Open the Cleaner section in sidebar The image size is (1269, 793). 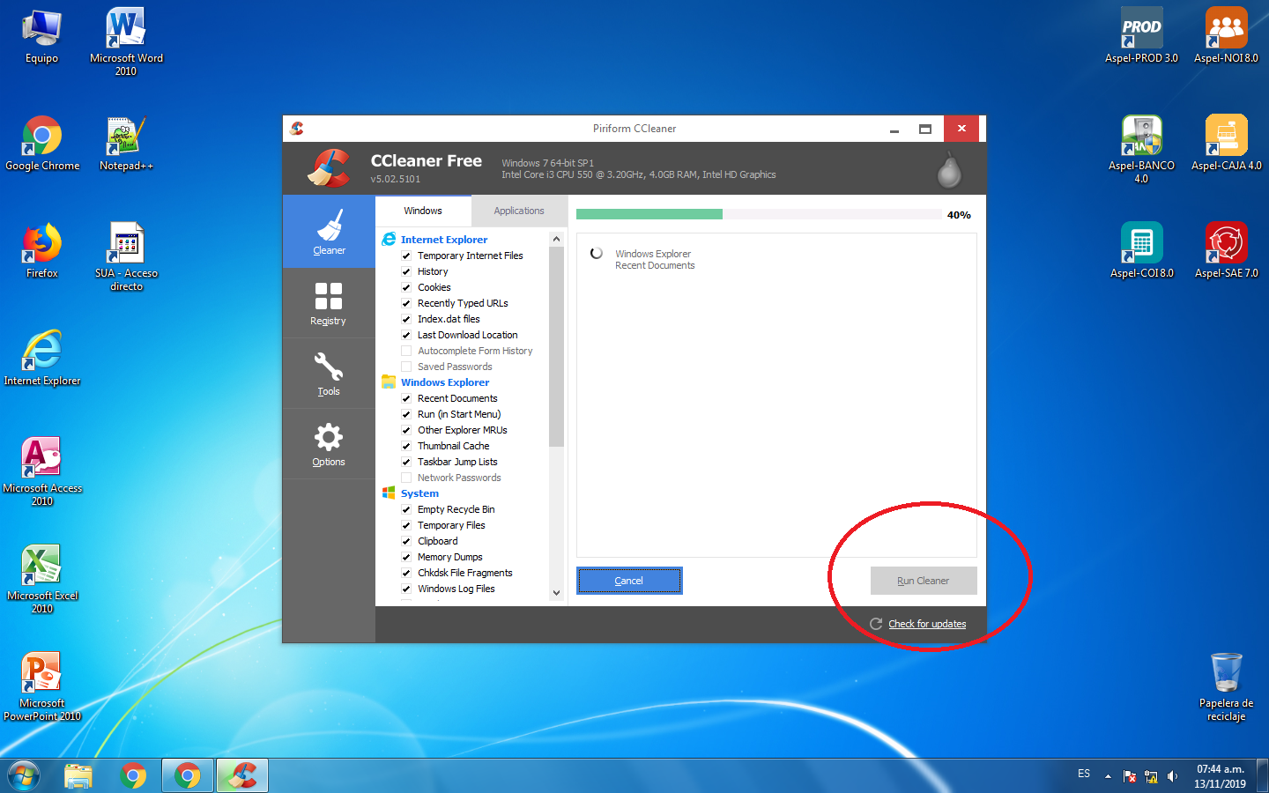click(x=329, y=232)
